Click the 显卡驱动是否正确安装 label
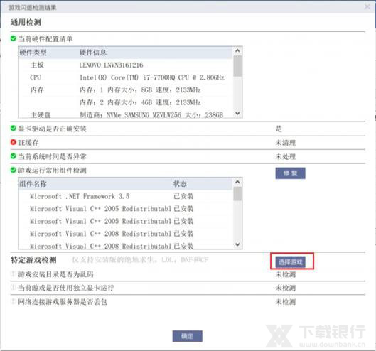This screenshot has height=351, width=376. click(53, 129)
